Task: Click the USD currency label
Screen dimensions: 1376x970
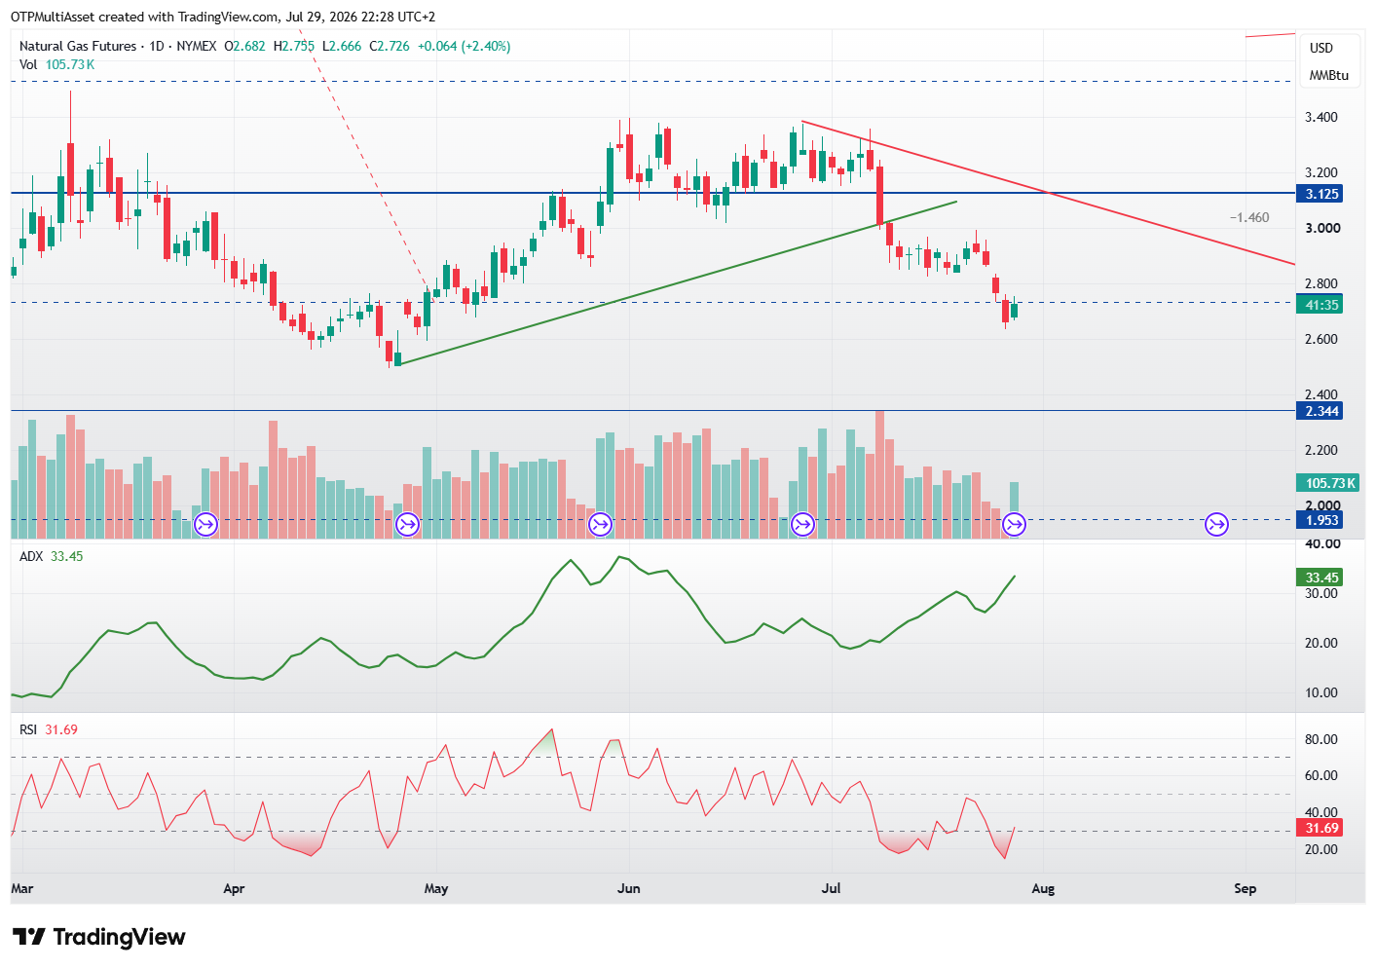Action: coord(1321,48)
